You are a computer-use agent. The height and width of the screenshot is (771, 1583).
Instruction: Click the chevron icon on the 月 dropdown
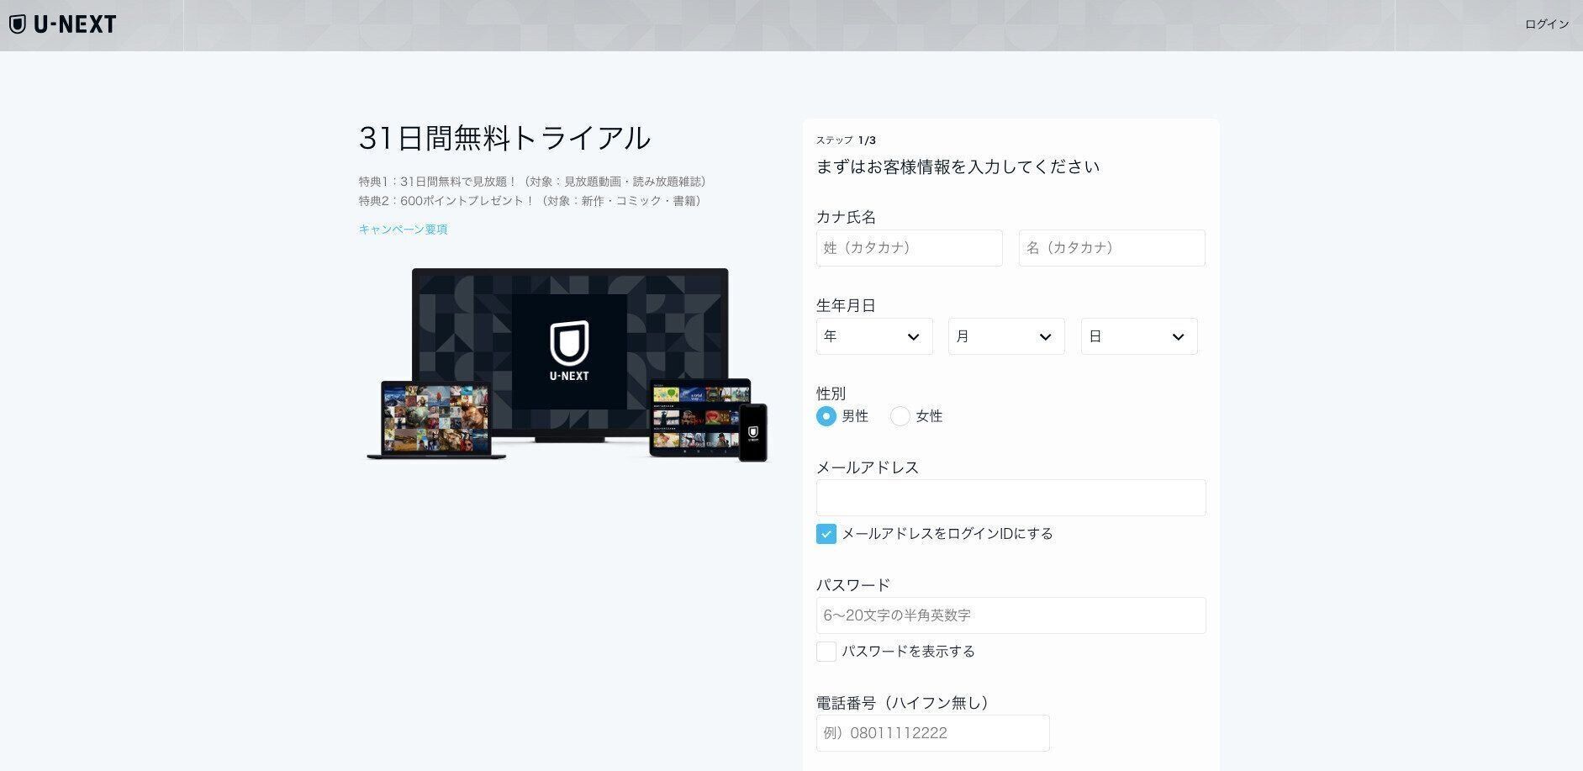click(1046, 336)
